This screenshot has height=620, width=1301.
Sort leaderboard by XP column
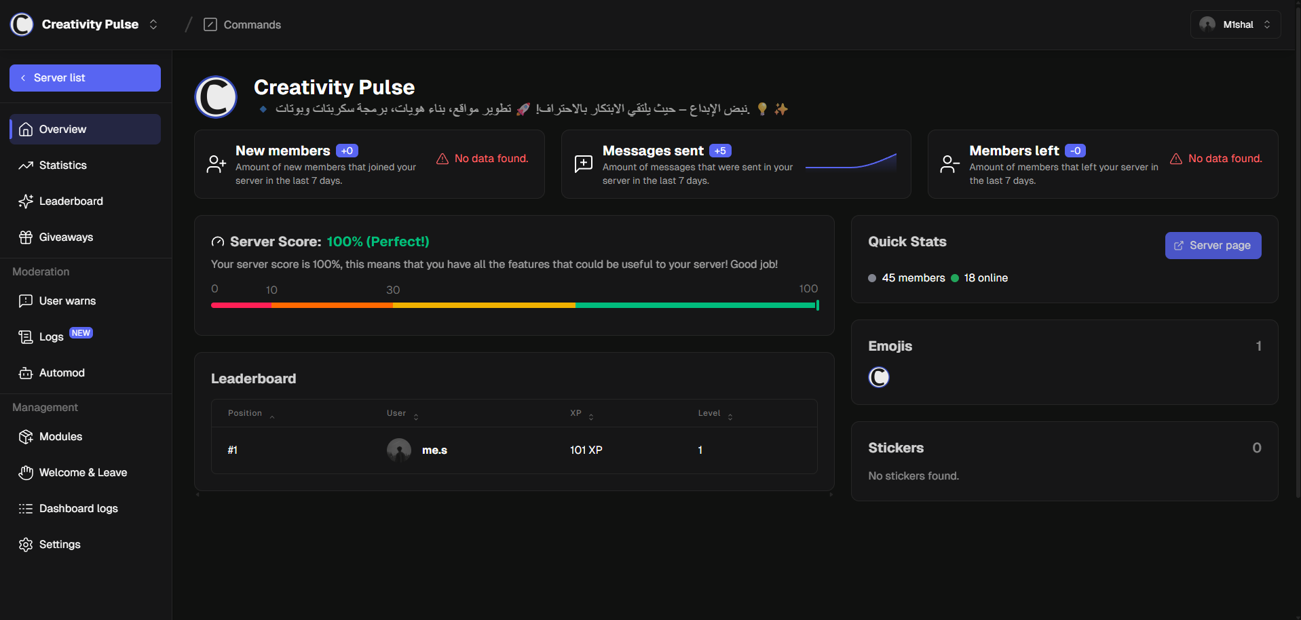[582, 414]
